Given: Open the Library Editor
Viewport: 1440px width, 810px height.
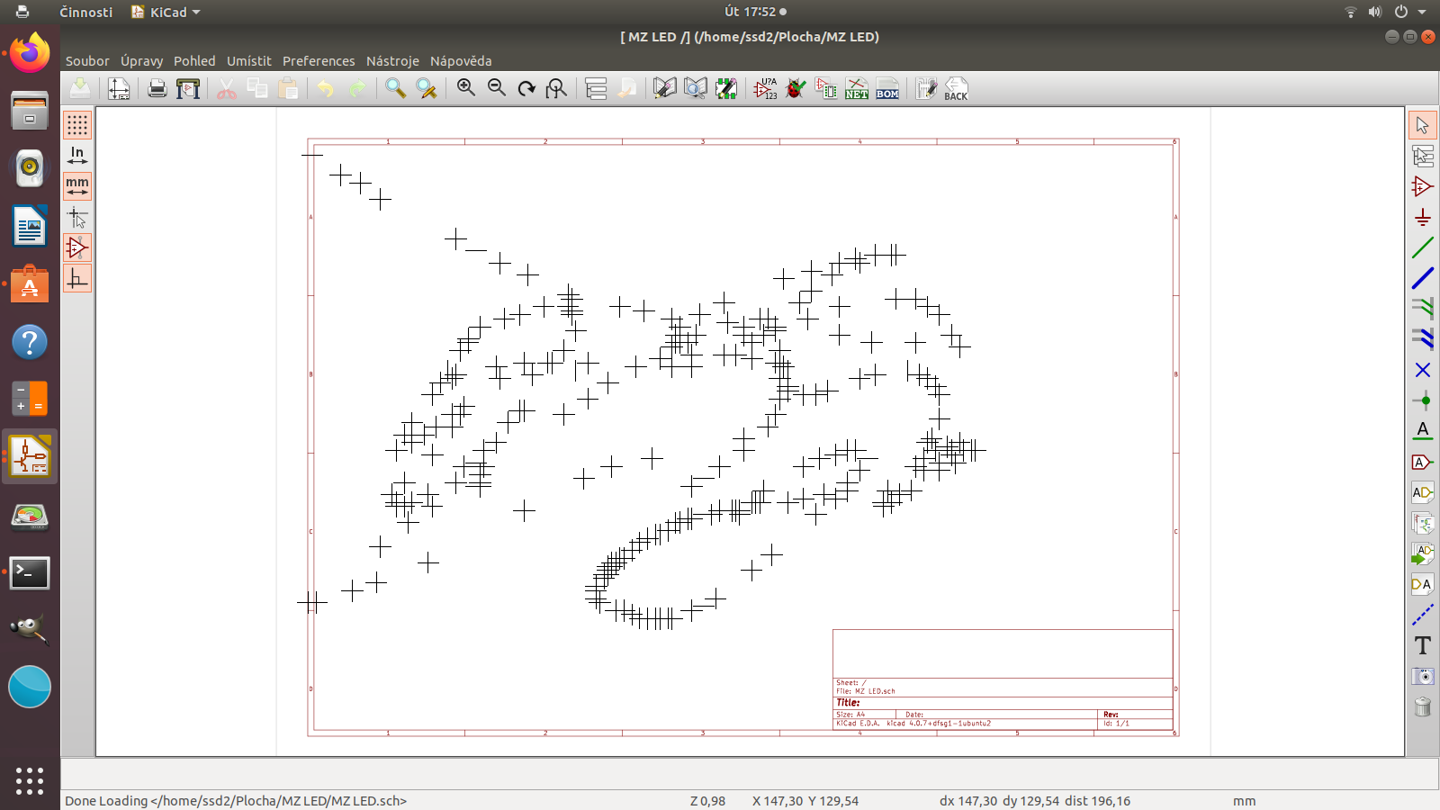Looking at the screenshot, I should (x=665, y=88).
